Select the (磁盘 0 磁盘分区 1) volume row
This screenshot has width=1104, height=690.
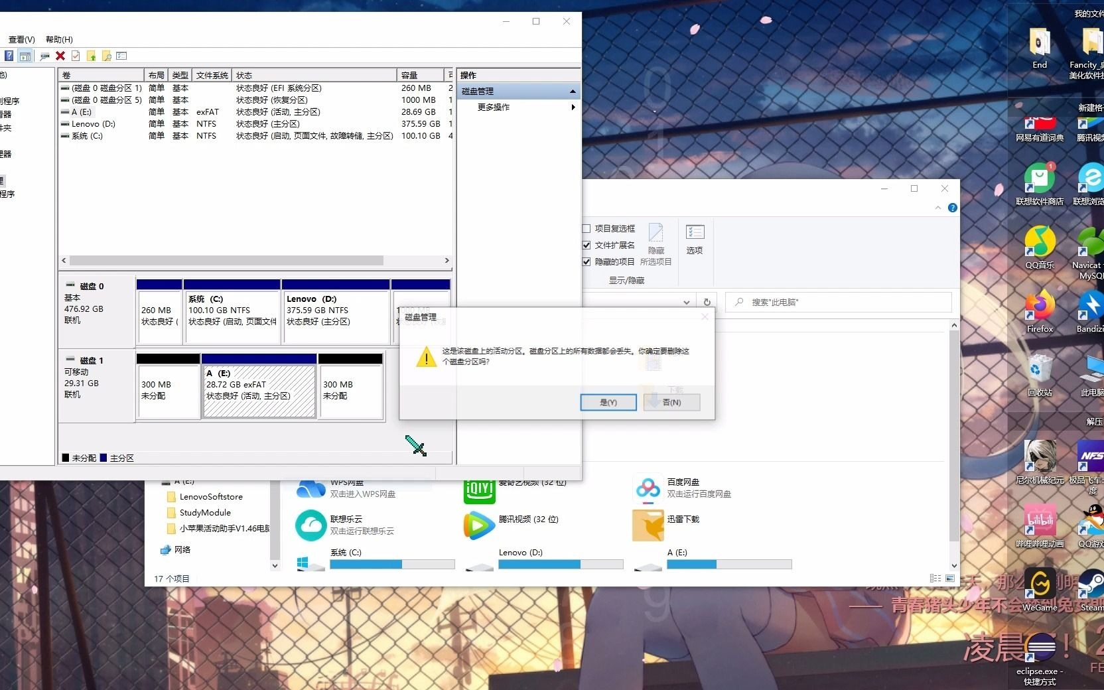(x=255, y=88)
